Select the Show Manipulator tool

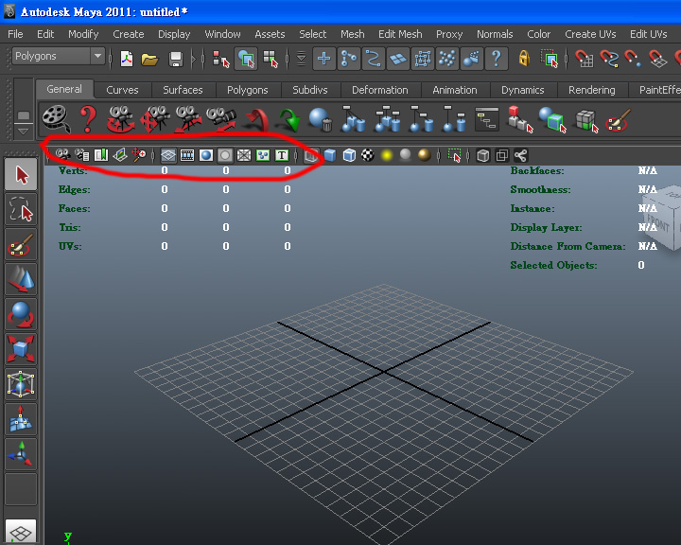[21, 454]
